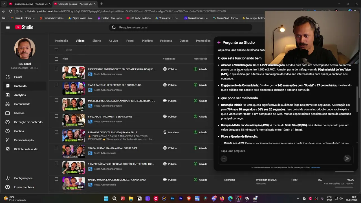This screenshot has width=361, height=203.
Task: Click the Saiba mais link
Action: click(316, 167)
